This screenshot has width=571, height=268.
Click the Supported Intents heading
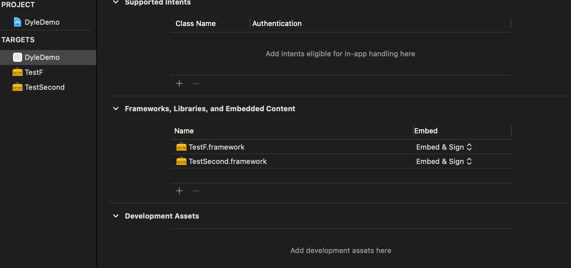[158, 3]
